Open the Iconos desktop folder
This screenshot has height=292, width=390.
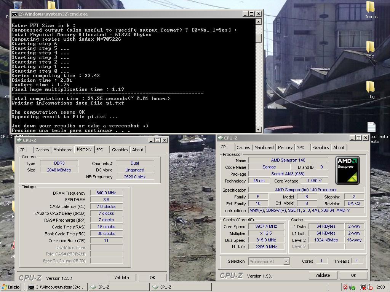point(371,10)
